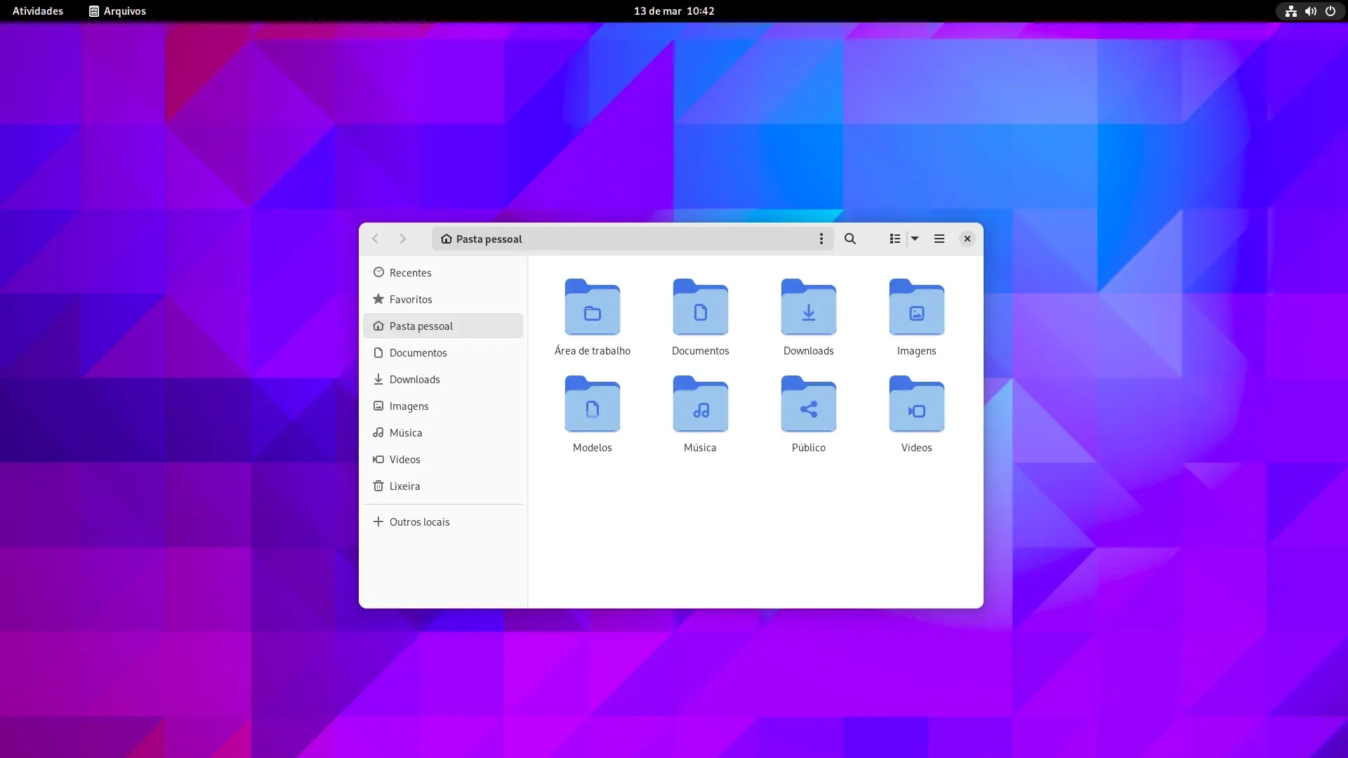1348x758 pixels.
Task: Open Lixeira in sidebar
Action: [x=443, y=486]
